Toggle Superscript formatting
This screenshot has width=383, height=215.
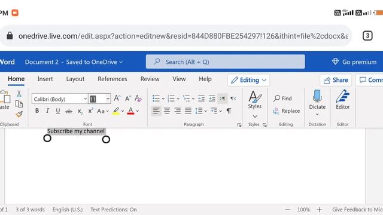(90, 110)
